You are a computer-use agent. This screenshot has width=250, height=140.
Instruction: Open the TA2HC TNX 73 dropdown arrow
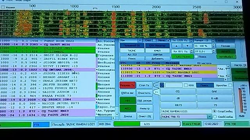(x=209, y=117)
